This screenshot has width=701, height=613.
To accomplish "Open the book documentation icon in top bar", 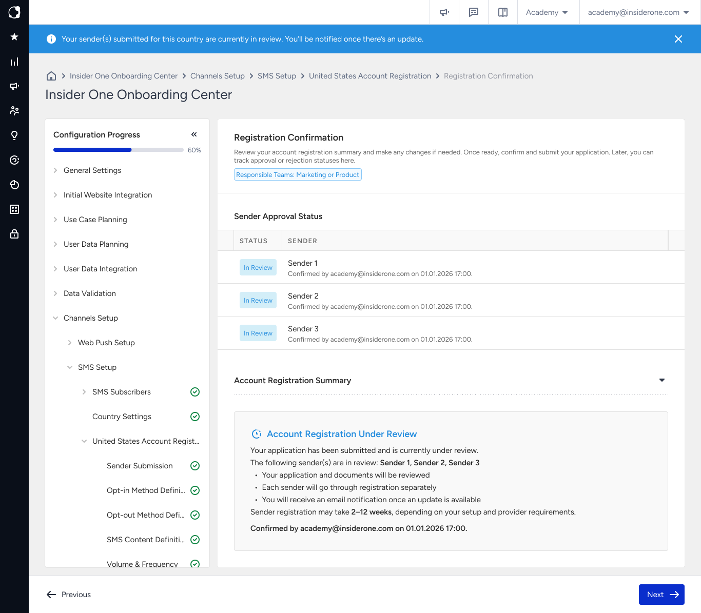I will click(503, 12).
